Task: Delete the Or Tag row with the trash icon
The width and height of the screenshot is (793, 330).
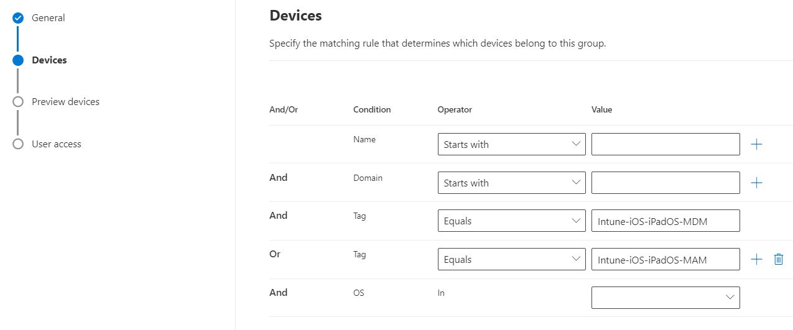Action: (x=778, y=259)
